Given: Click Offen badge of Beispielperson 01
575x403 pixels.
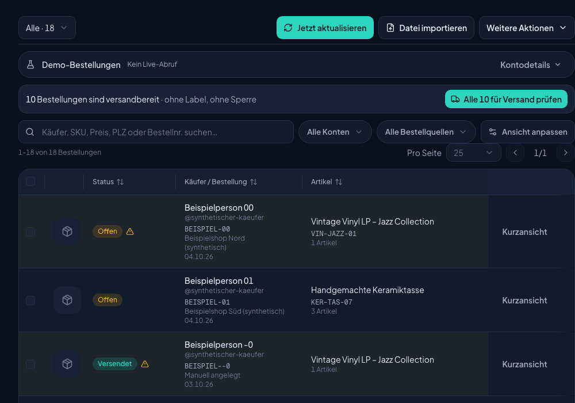Looking at the screenshot, I should [x=107, y=300].
